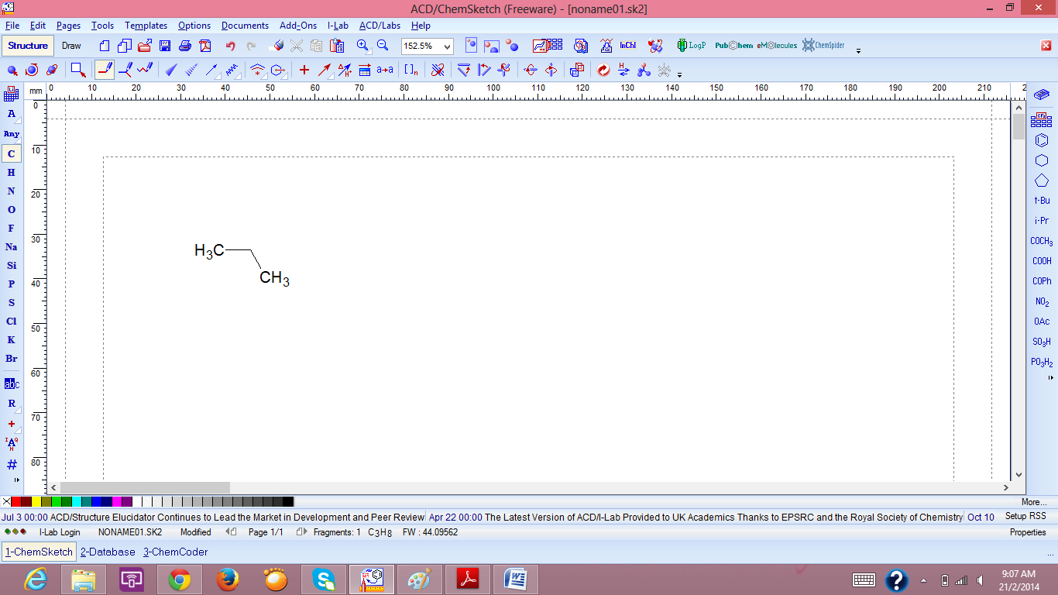Screen dimensions: 1058x595
Task: Switch to the 2-Database tab
Action: coord(107,552)
